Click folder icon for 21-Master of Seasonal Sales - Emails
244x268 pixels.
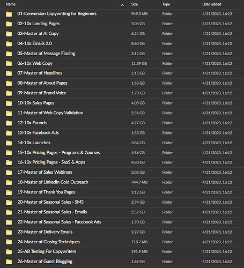click(9, 212)
